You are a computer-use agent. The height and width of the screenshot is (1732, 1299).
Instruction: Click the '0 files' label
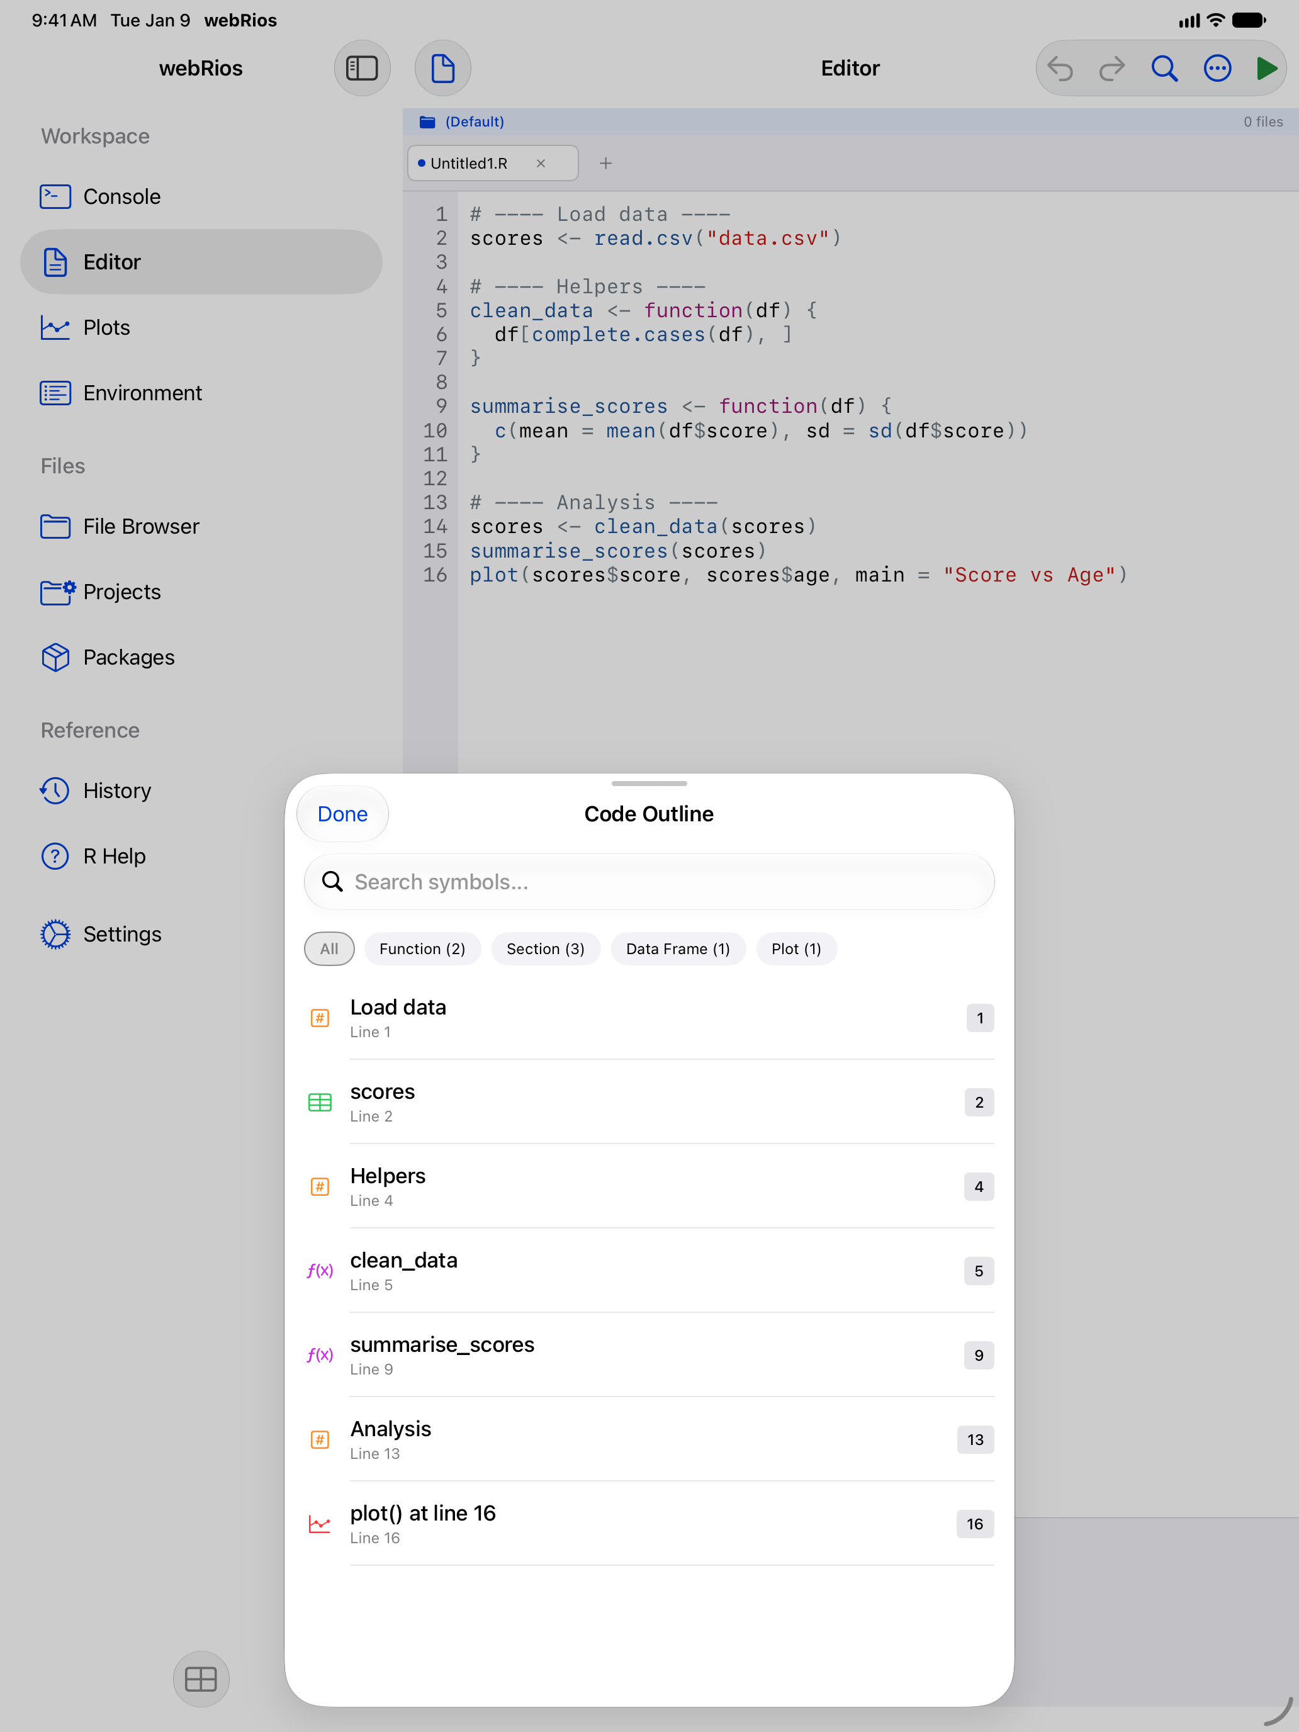point(1263,121)
